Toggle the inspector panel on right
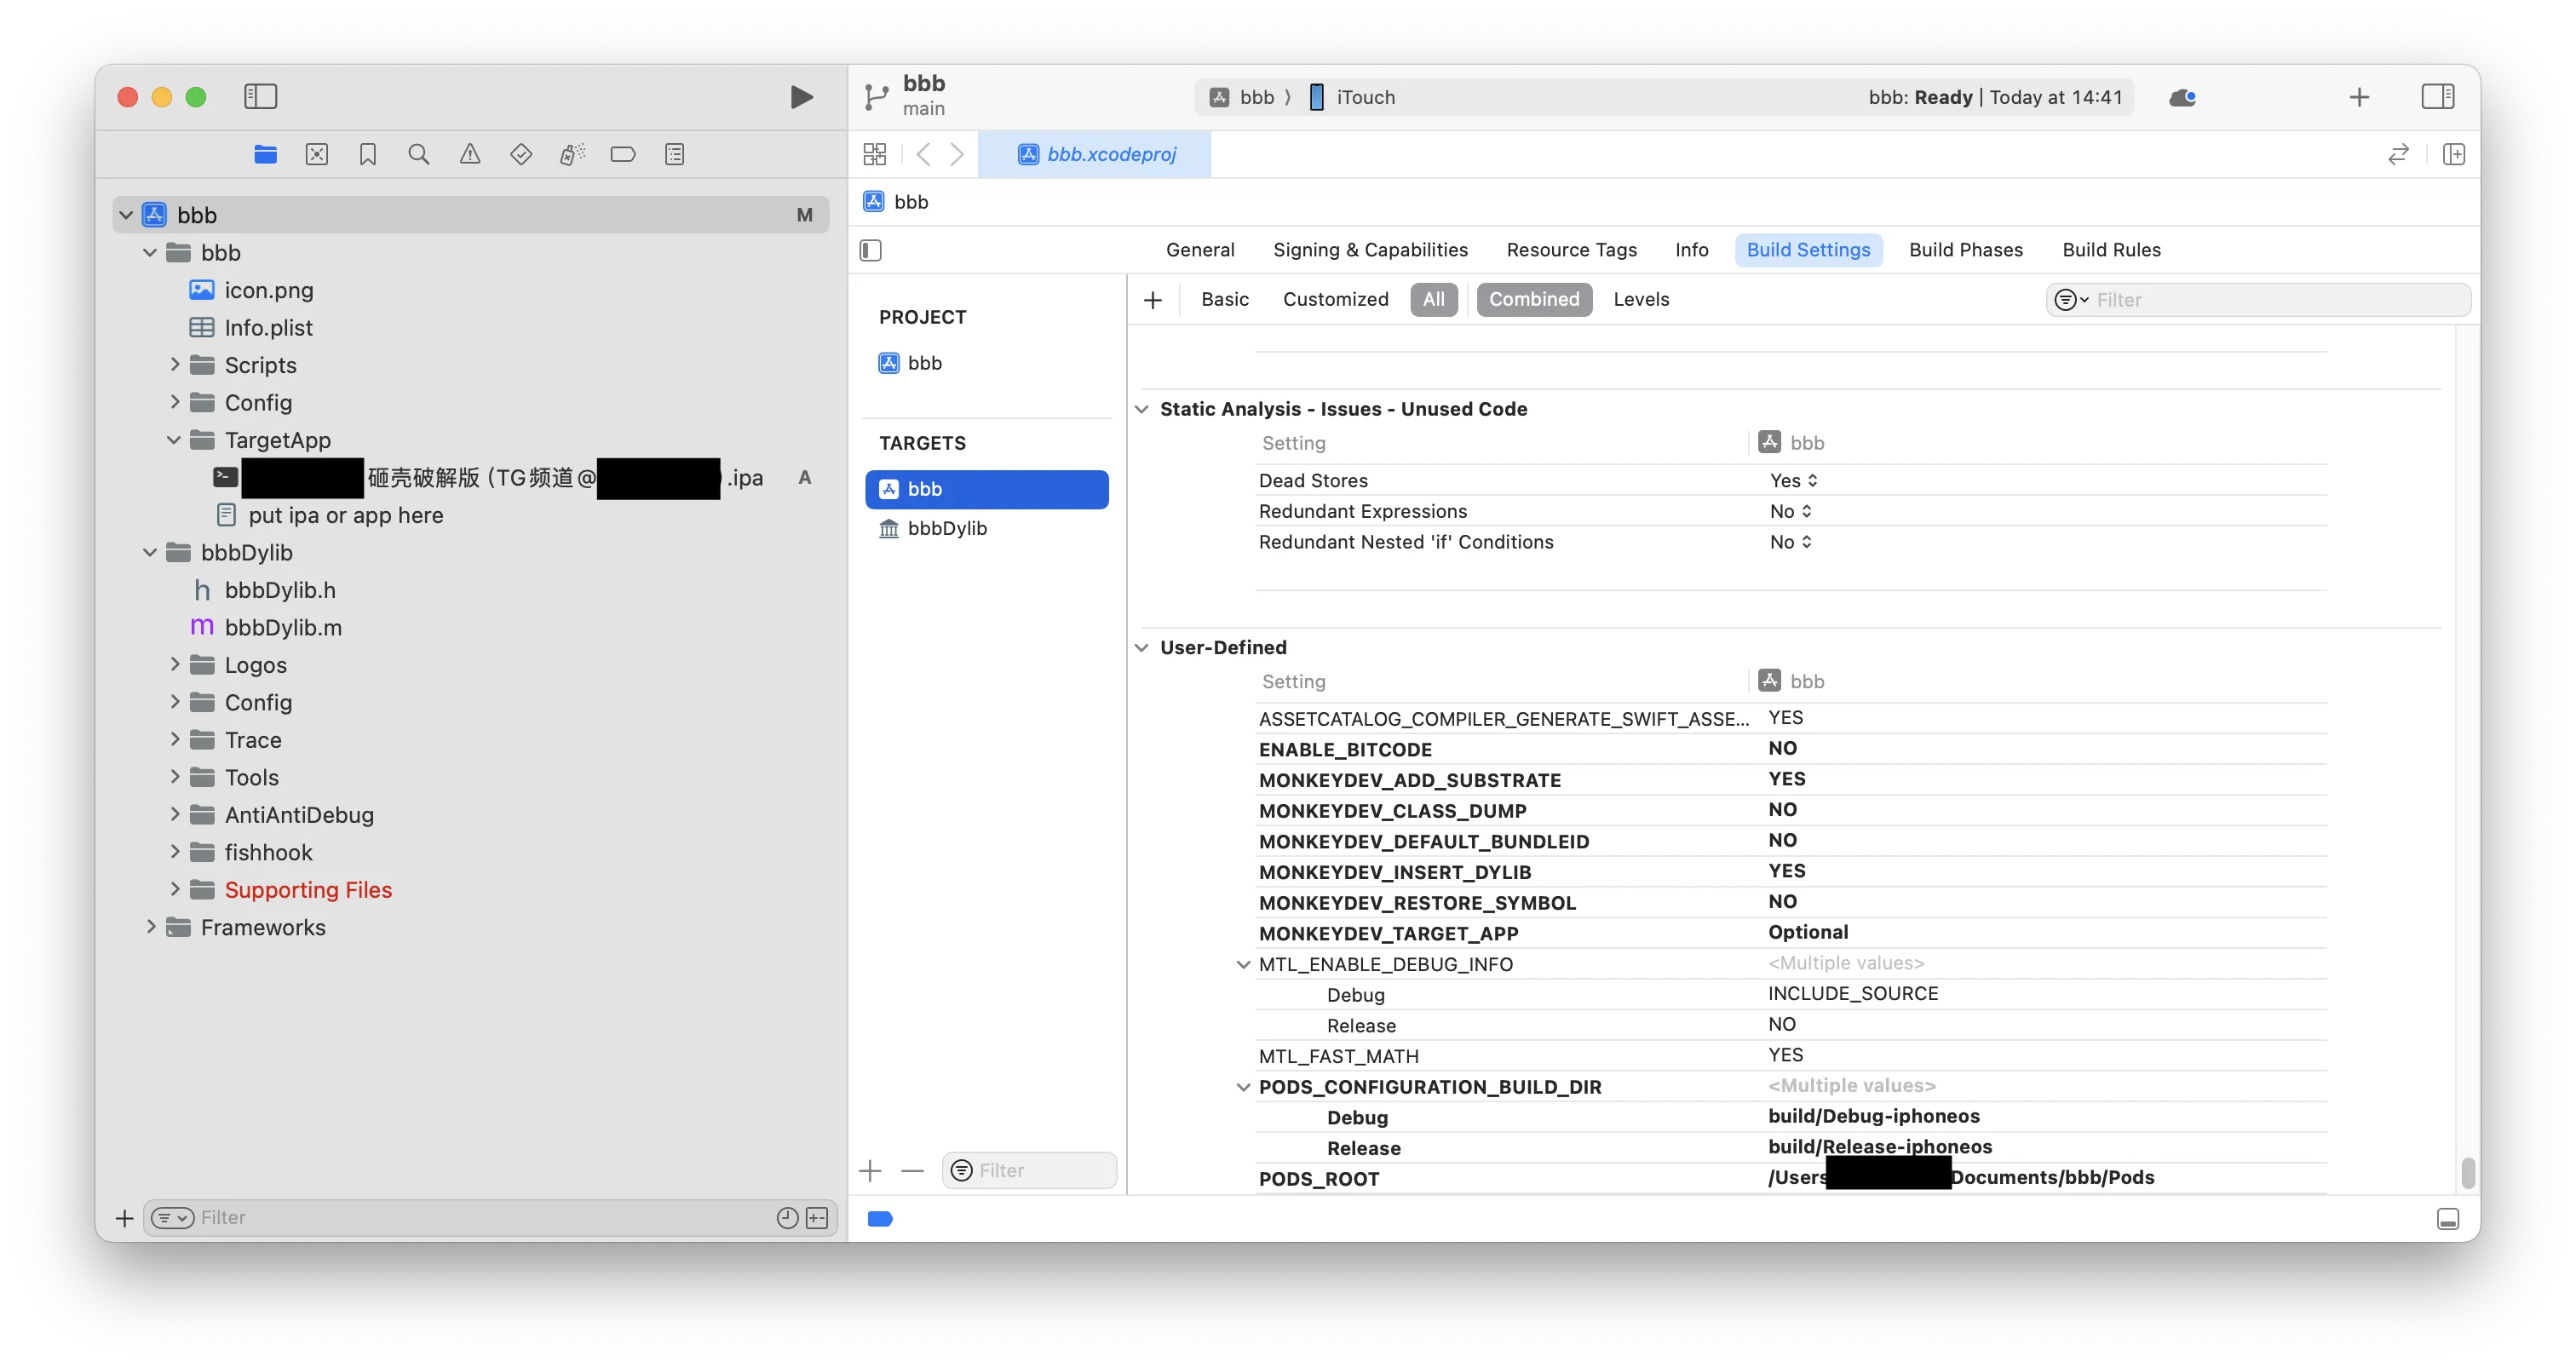Image resolution: width=2576 pixels, height=1368 pixels. pos(2437,97)
